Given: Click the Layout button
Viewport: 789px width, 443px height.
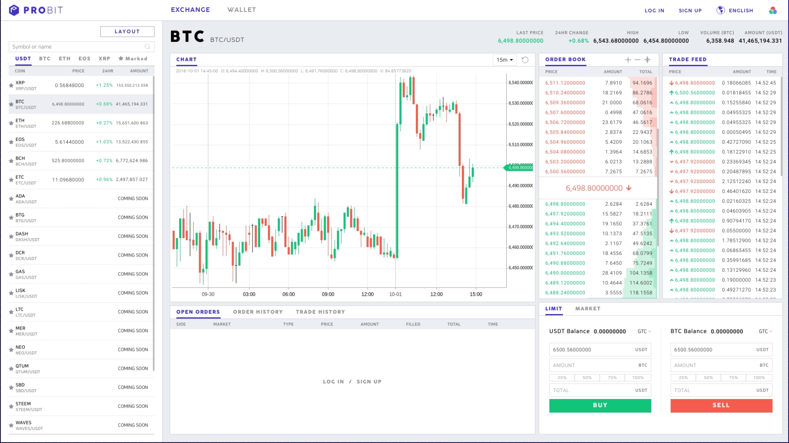Looking at the screenshot, I should tap(127, 32).
